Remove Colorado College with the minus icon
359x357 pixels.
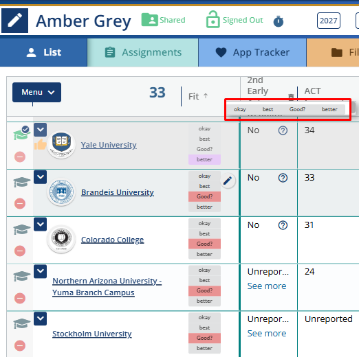pyautogui.click(x=20, y=251)
